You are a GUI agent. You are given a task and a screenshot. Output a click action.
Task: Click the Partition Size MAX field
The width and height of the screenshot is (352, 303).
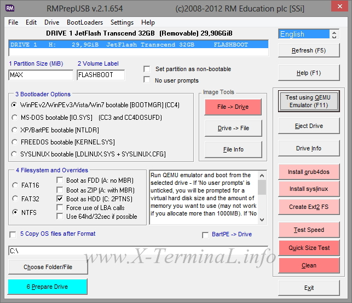41,75
